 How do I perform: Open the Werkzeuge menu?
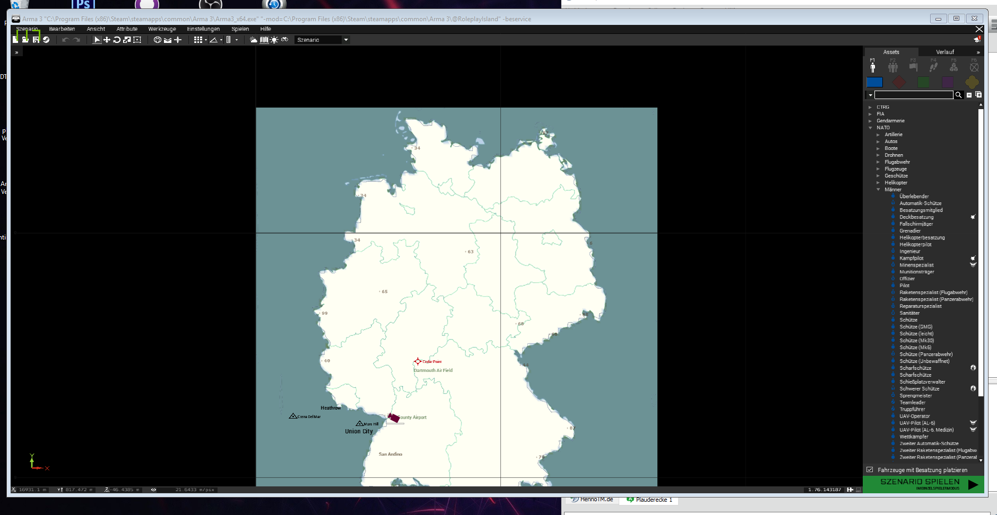tap(162, 29)
